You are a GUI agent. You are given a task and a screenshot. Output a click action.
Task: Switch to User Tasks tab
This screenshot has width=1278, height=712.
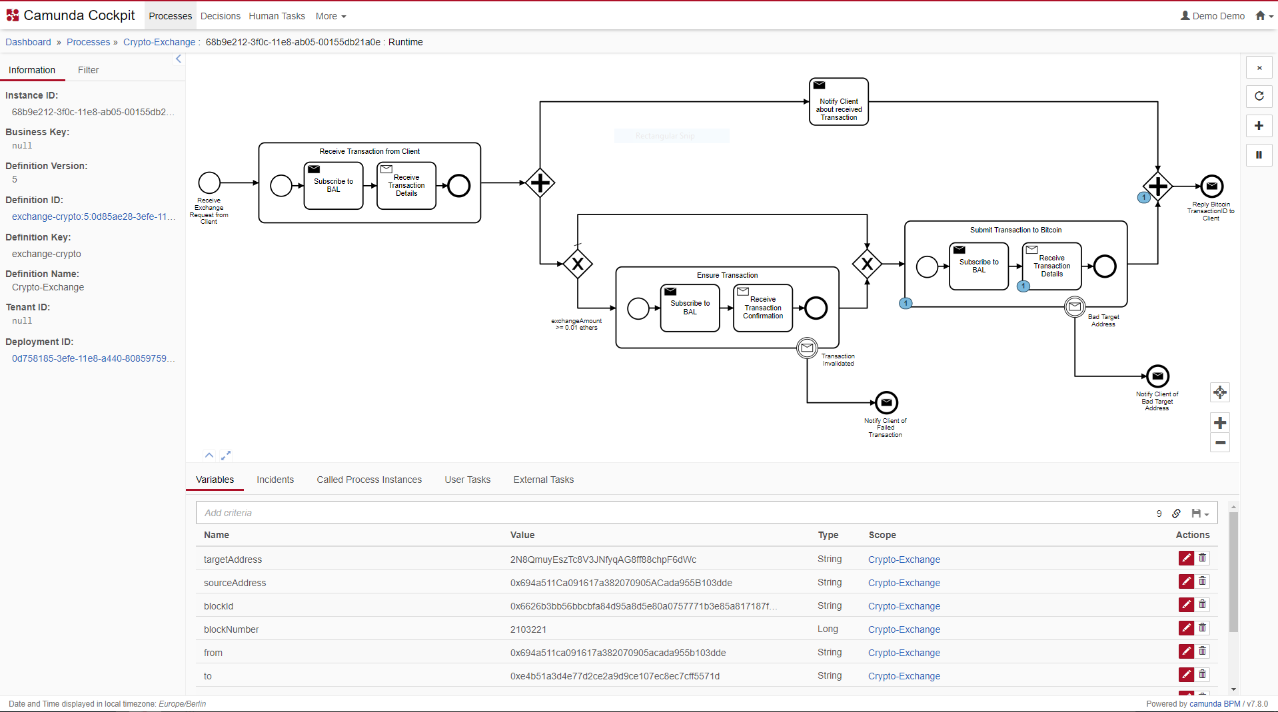tap(467, 480)
